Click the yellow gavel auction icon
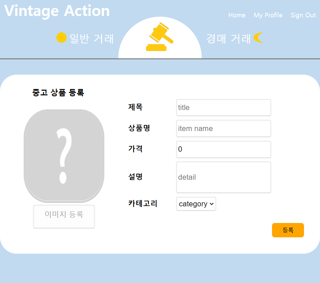This screenshot has height=283, width=320. coord(160,37)
